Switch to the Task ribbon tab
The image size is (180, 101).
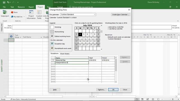pos(12,7)
